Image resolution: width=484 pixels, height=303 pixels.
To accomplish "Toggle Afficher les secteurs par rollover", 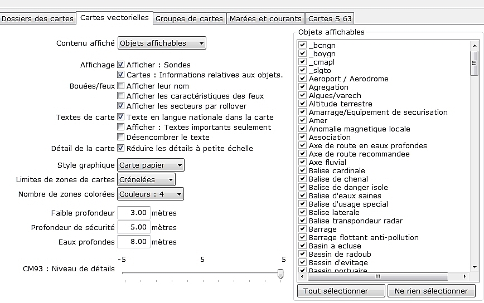I will click(x=120, y=106).
